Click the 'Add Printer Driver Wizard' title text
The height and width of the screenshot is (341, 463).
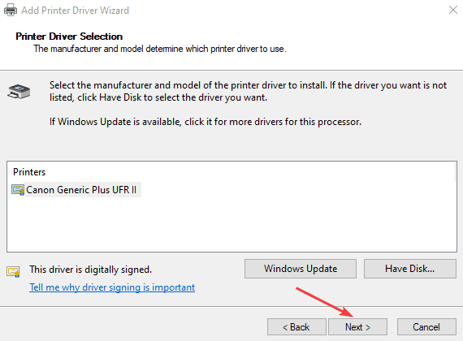click(x=75, y=11)
